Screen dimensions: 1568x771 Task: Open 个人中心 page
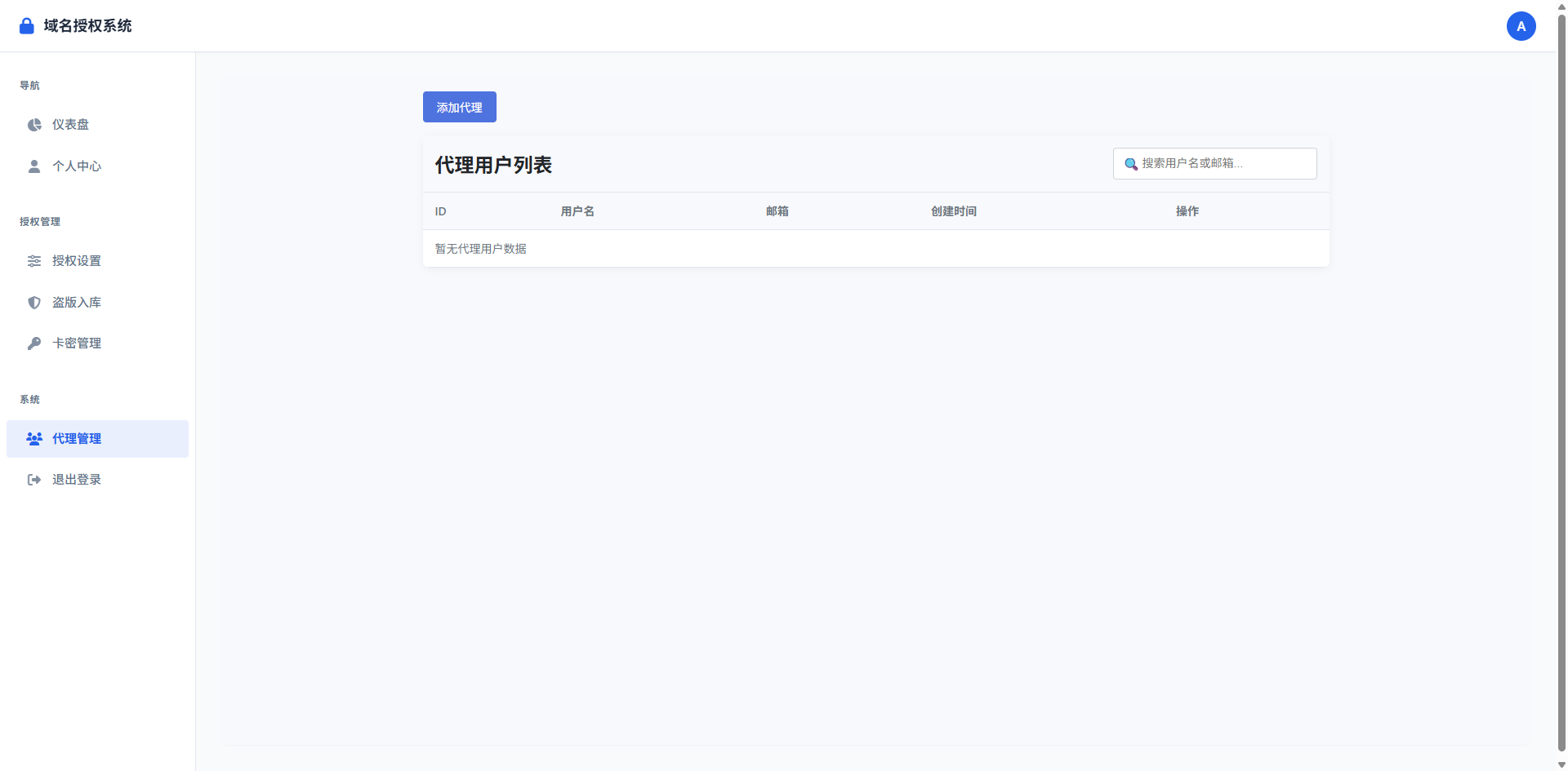coord(77,166)
